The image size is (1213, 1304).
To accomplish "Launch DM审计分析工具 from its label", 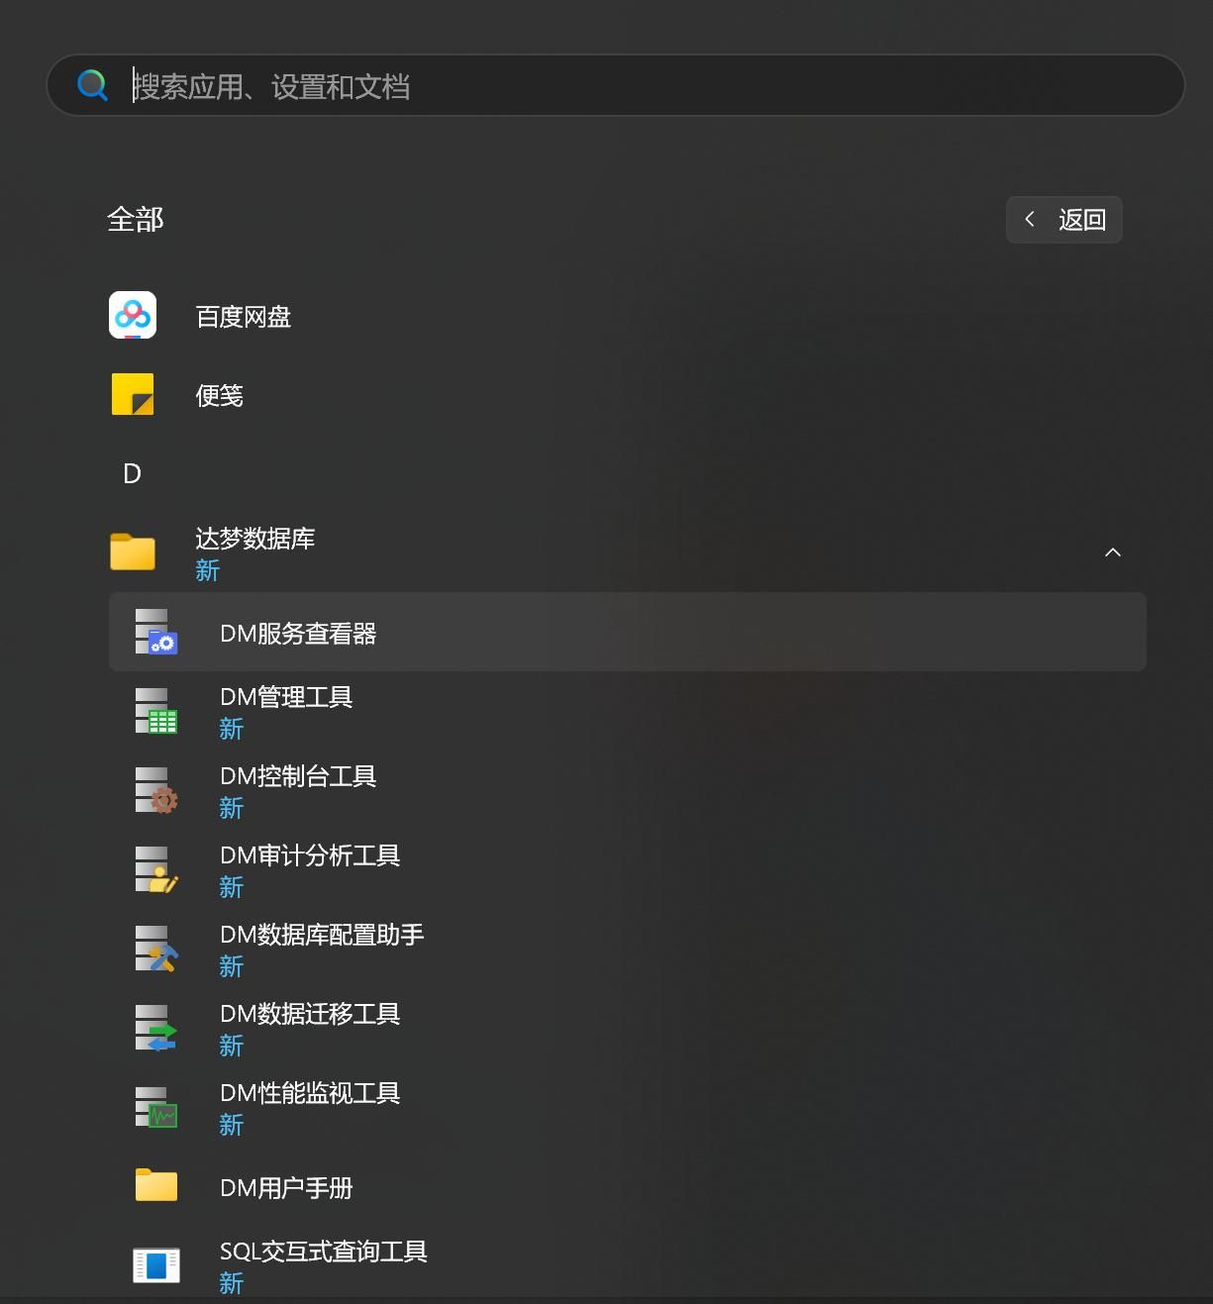I will coord(310,855).
